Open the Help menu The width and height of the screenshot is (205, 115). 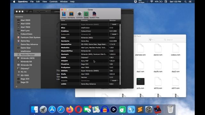72,2
